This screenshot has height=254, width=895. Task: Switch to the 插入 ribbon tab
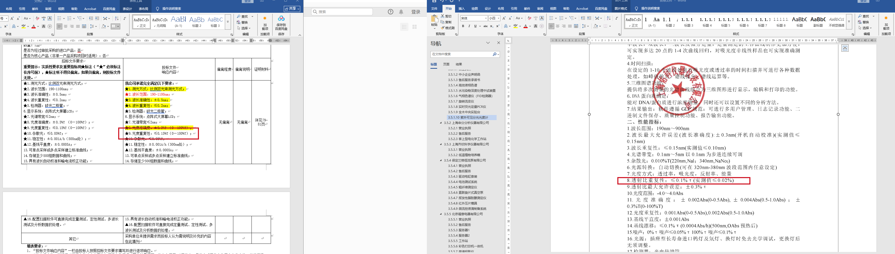pos(461,9)
